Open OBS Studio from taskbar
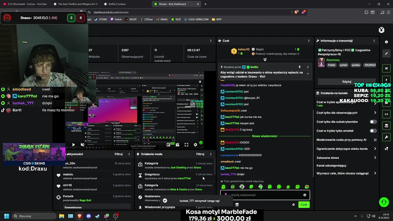Image resolution: width=393 pixels, height=221 pixels. click(x=116, y=216)
